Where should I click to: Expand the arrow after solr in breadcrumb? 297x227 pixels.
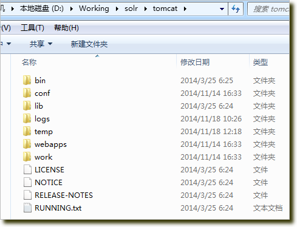(146, 9)
